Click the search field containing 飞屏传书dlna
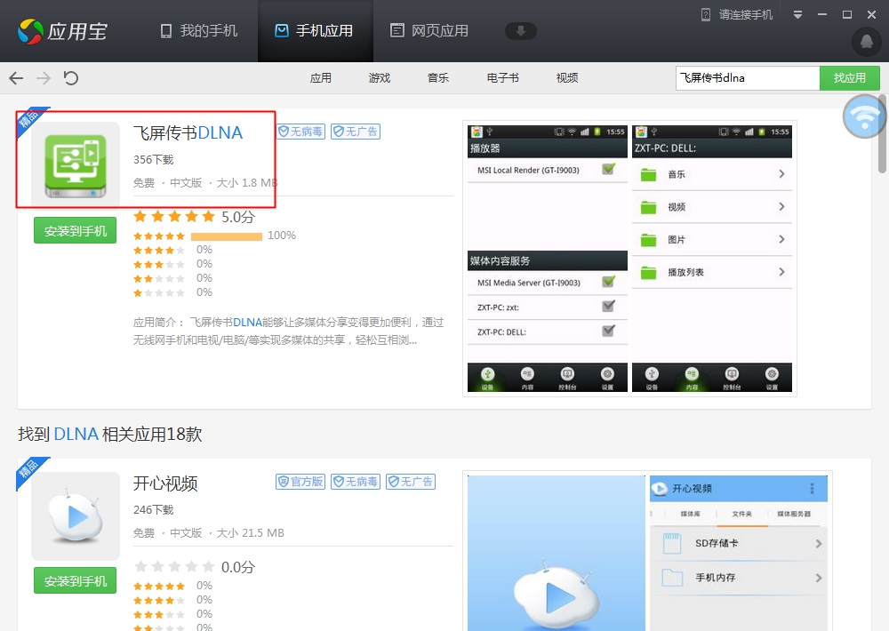 pyautogui.click(x=748, y=78)
